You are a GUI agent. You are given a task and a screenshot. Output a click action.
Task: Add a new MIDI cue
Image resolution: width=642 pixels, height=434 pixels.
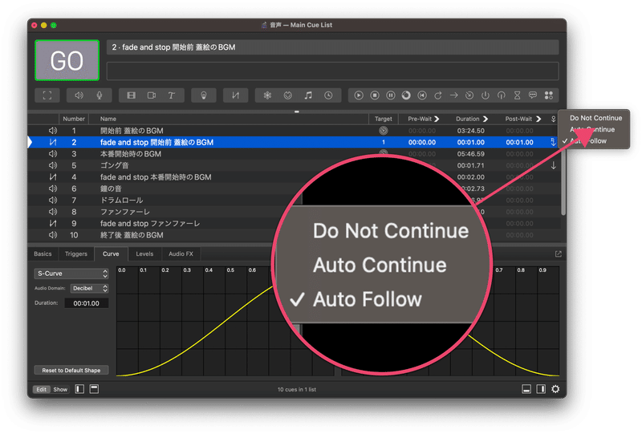pos(288,95)
